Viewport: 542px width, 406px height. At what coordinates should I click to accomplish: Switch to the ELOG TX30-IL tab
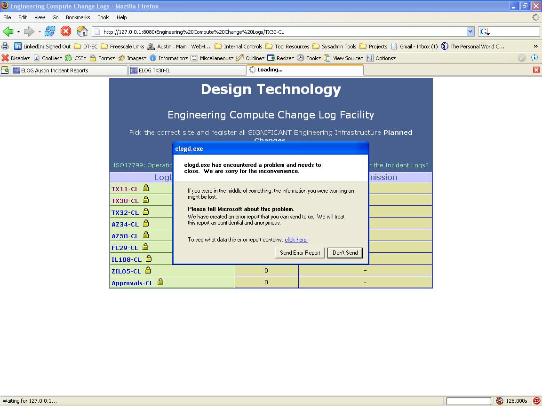[187, 70]
